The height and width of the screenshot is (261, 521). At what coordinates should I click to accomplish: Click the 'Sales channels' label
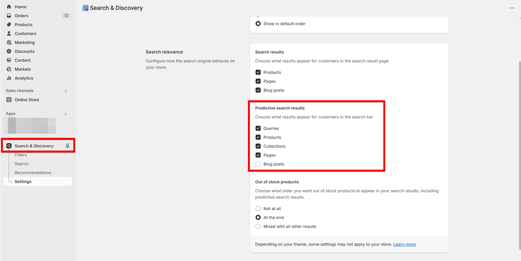coord(19,91)
